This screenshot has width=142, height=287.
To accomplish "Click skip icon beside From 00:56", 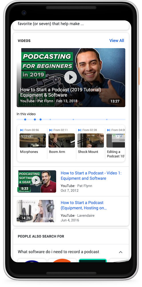I will pos(22,130).
